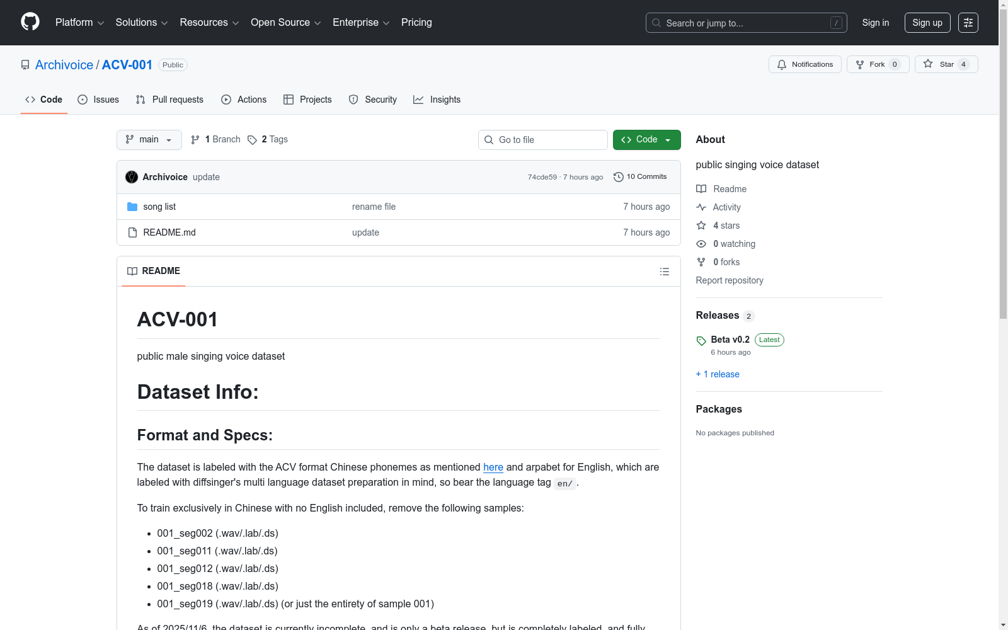View the 0 forks link
This screenshot has width=1008, height=630.
tap(718, 262)
